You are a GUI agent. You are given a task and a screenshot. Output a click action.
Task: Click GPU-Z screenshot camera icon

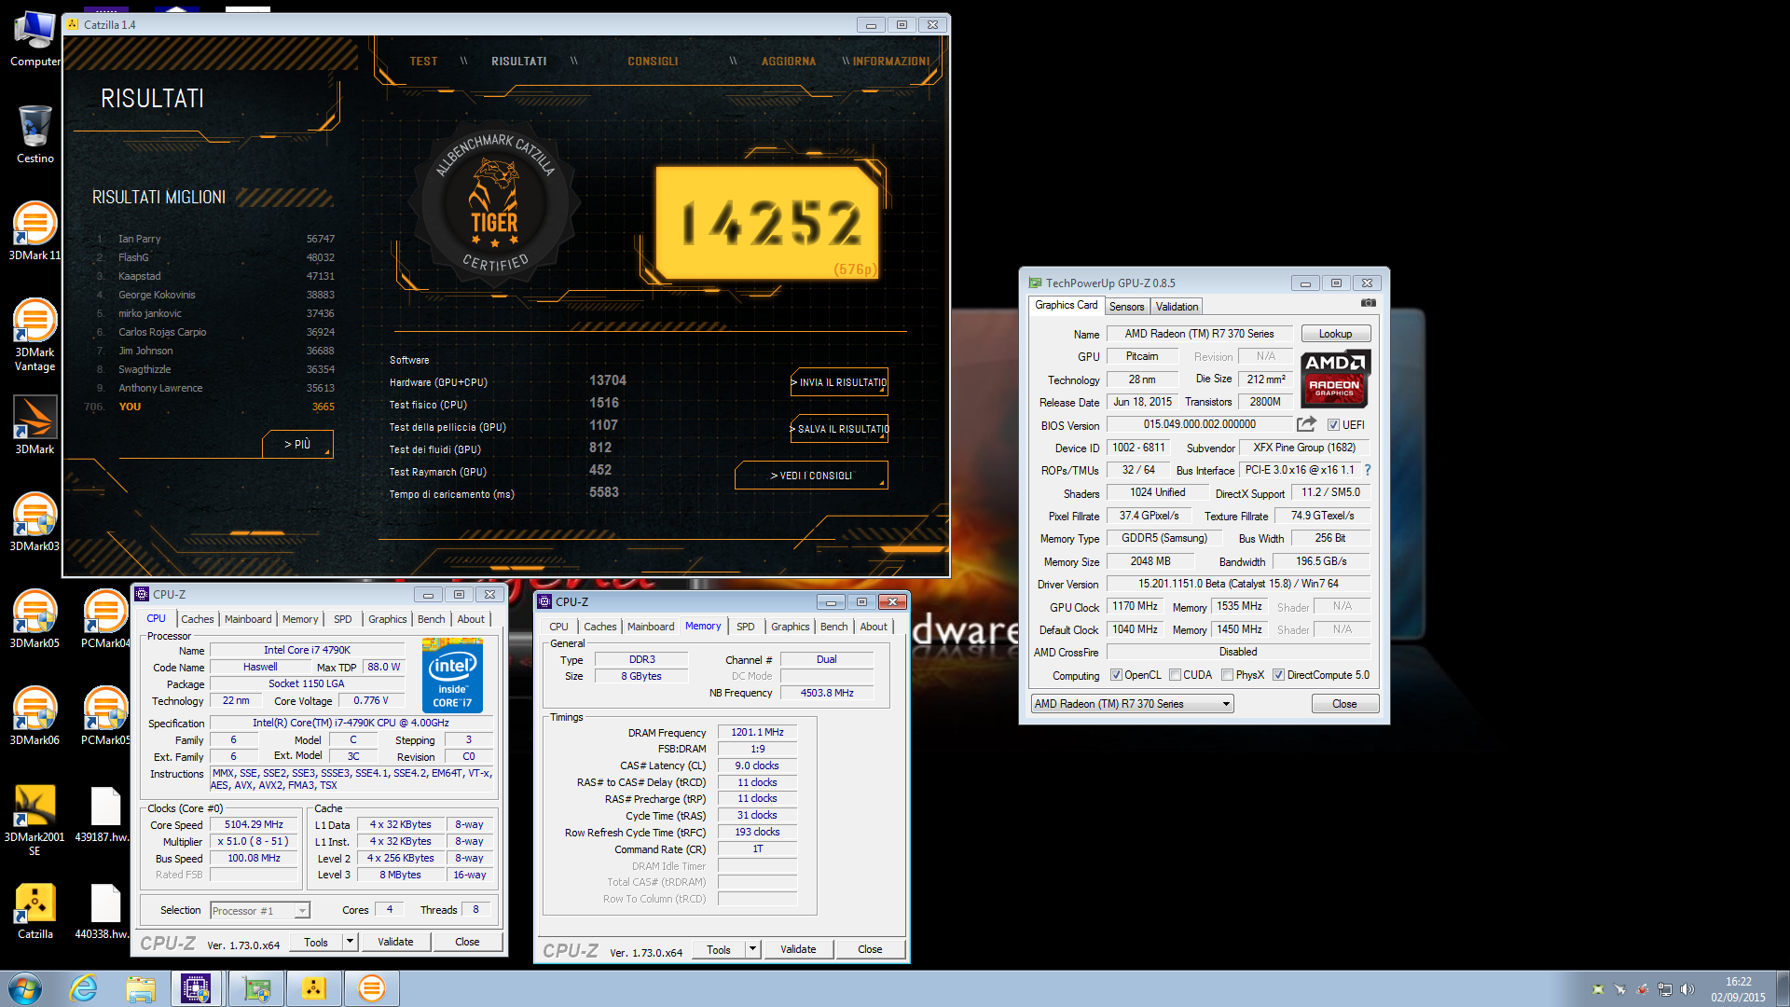click(1368, 303)
